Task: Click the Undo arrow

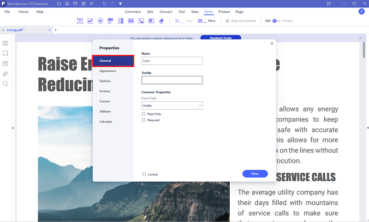Action: coord(104,4)
